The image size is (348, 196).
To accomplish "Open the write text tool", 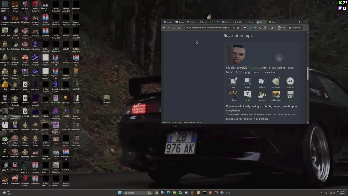I will [x=247, y=96].
